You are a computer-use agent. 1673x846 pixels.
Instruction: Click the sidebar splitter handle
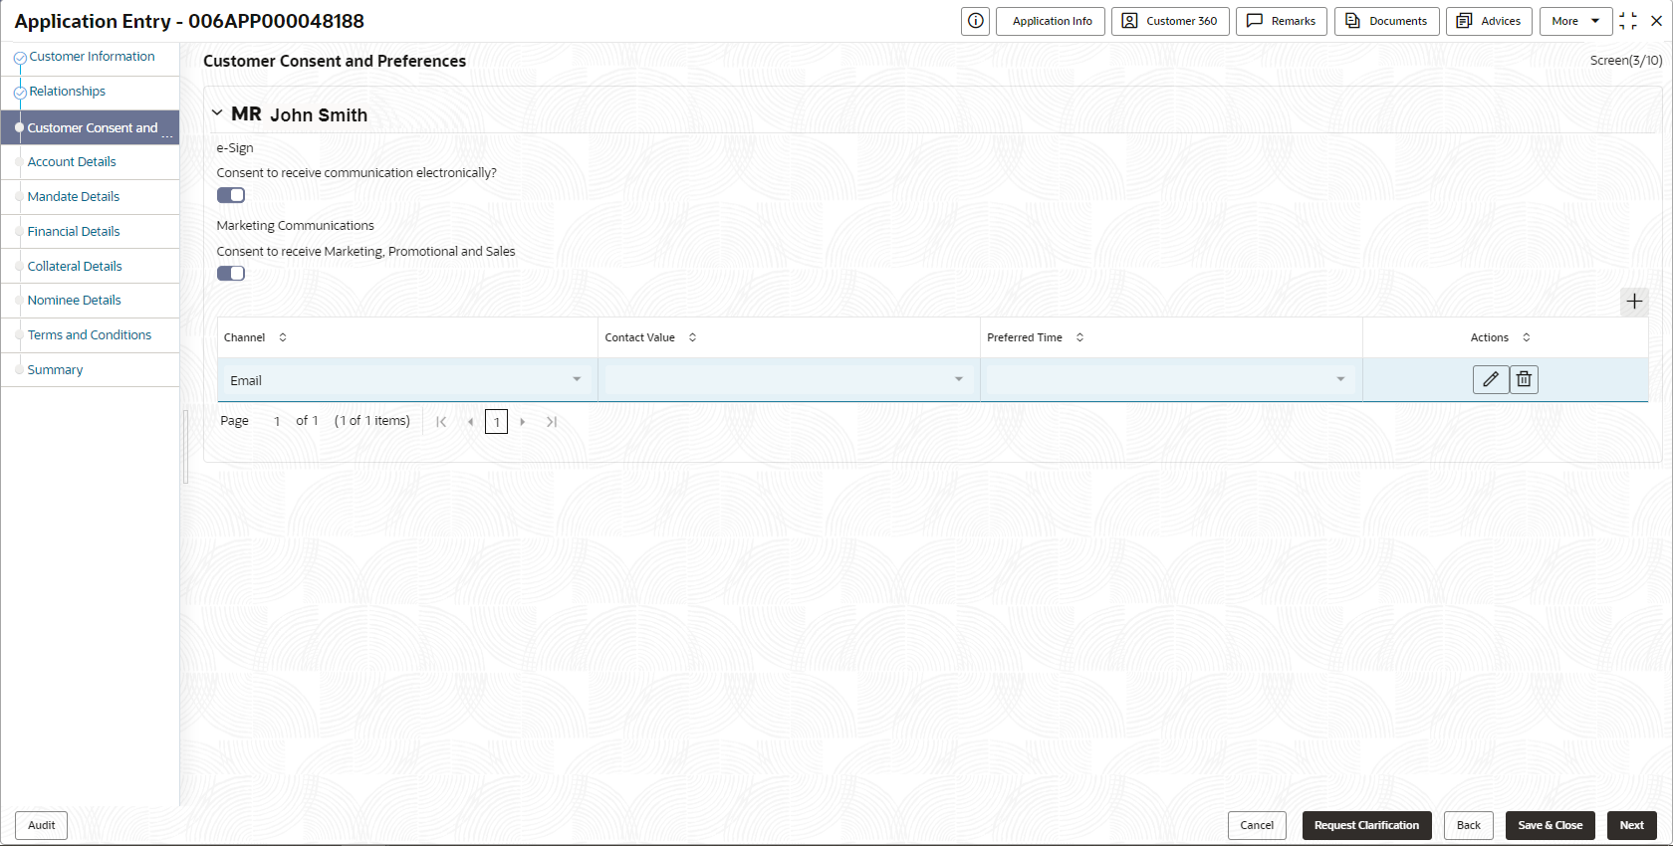185,446
